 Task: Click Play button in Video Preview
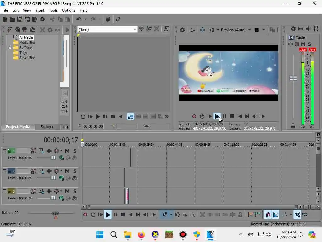(217, 116)
